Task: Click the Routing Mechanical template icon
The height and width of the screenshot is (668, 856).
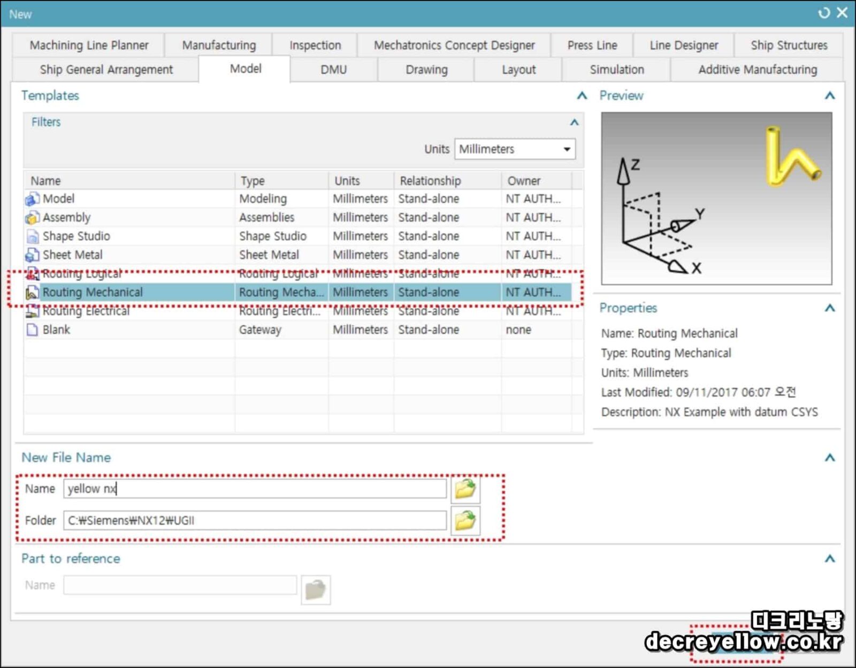Action: pyautogui.click(x=32, y=293)
